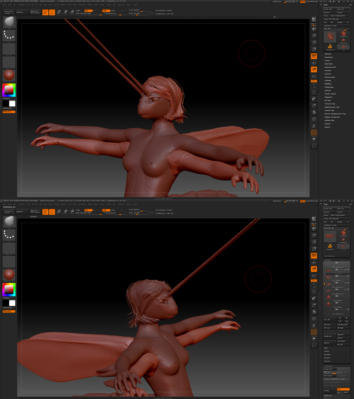Click Divide geometry button
Screen dimensions: 354x399
[330, 390]
